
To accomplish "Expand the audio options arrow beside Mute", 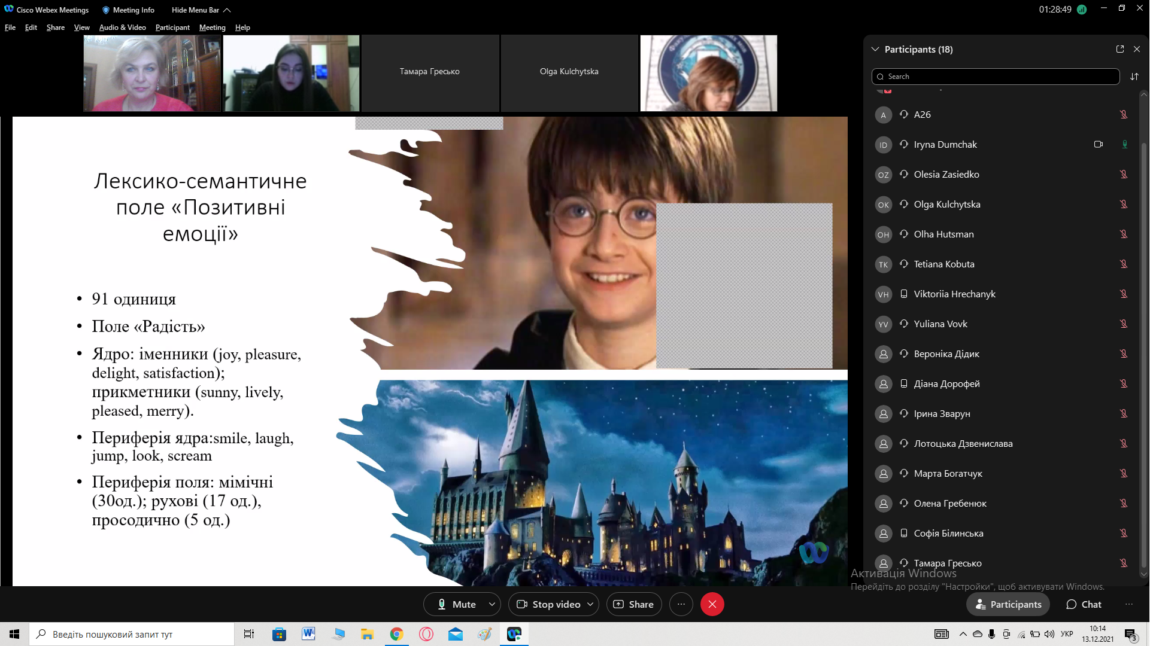I will pyautogui.click(x=492, y=604).
